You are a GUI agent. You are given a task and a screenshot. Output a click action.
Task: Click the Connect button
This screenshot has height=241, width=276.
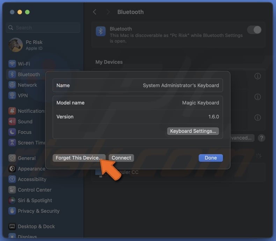(121, 158)
